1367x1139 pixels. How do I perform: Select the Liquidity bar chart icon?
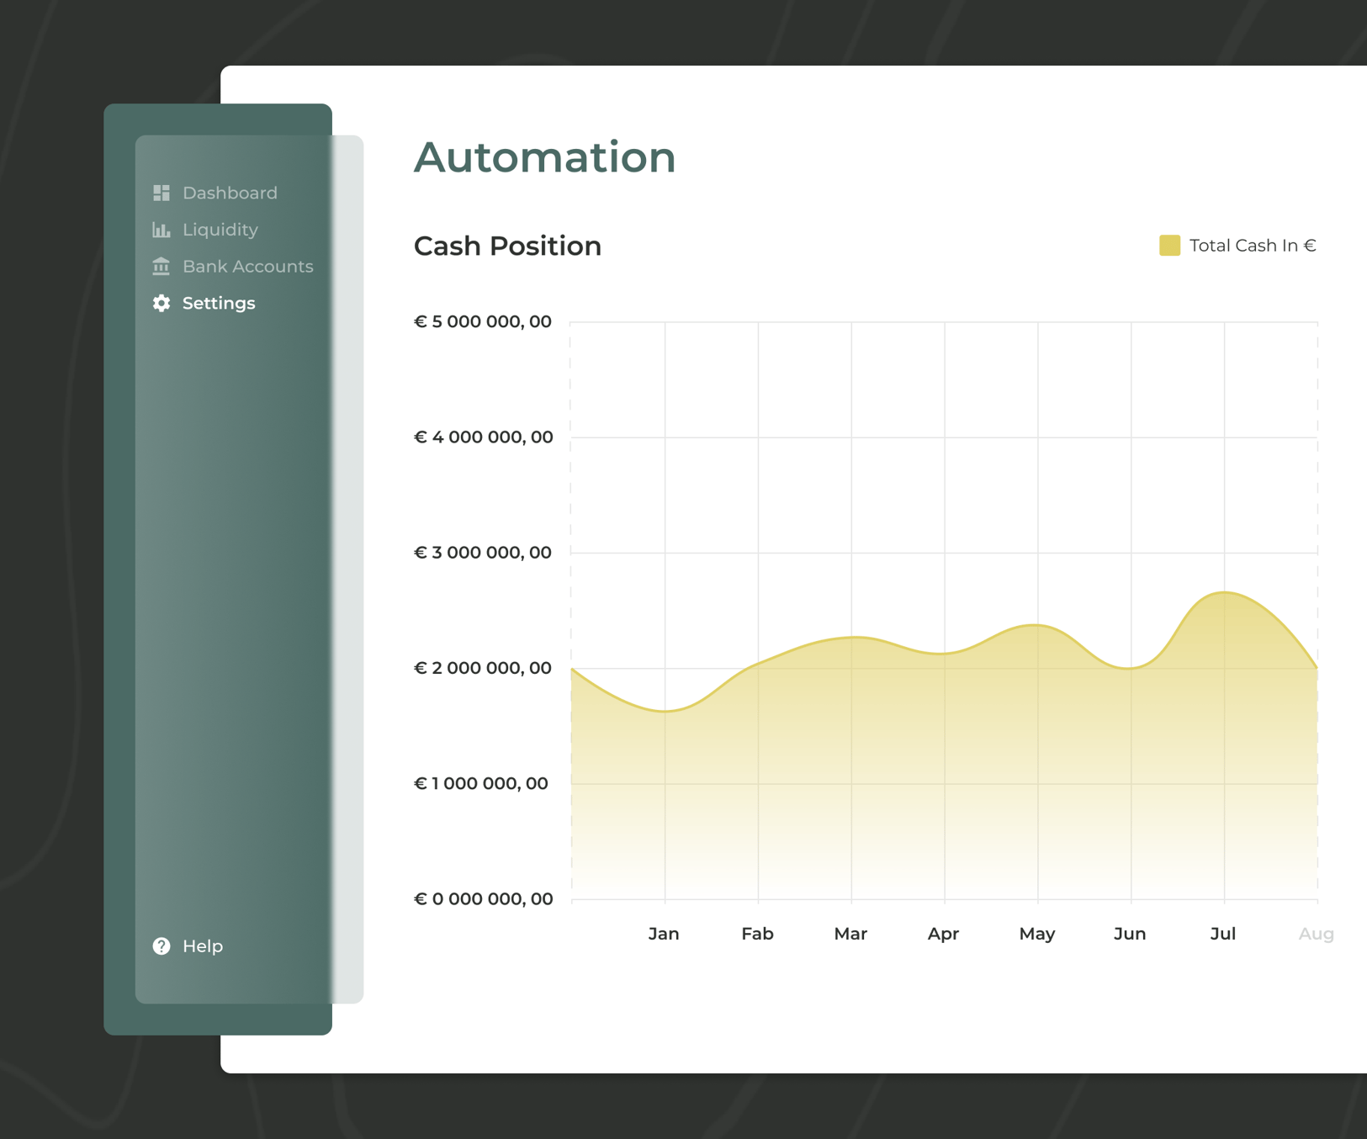point(161,229)
